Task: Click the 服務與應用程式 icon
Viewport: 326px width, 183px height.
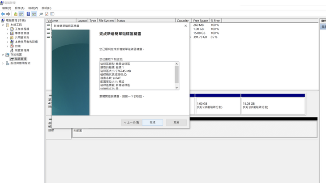Action: [x=7, y=63]
